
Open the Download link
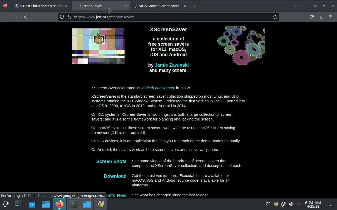coord(115,176)
